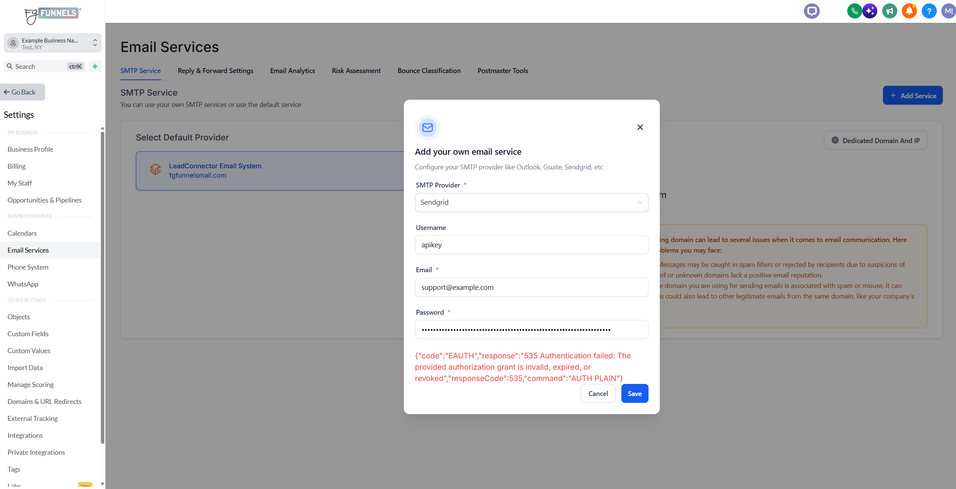Switch to the Email Analytics tab
This screenshot has width=956, height=489.
coord(292,71)
